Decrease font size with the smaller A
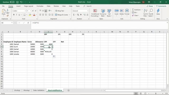The width and height of the screenshot is (169, 95). pos(36,11)
